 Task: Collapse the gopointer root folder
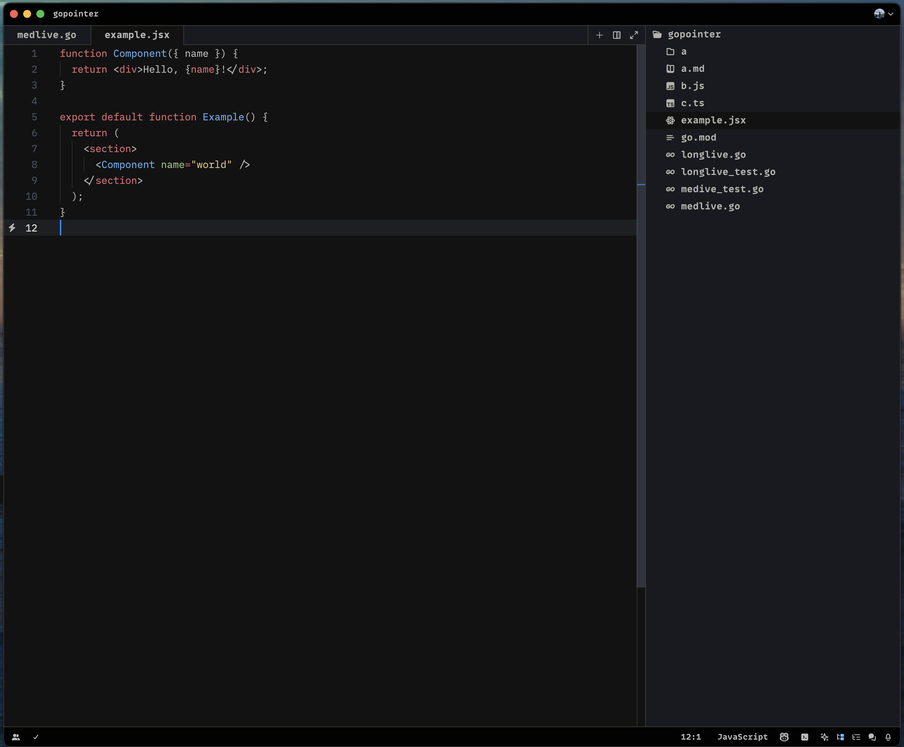[x=694, y=34]
